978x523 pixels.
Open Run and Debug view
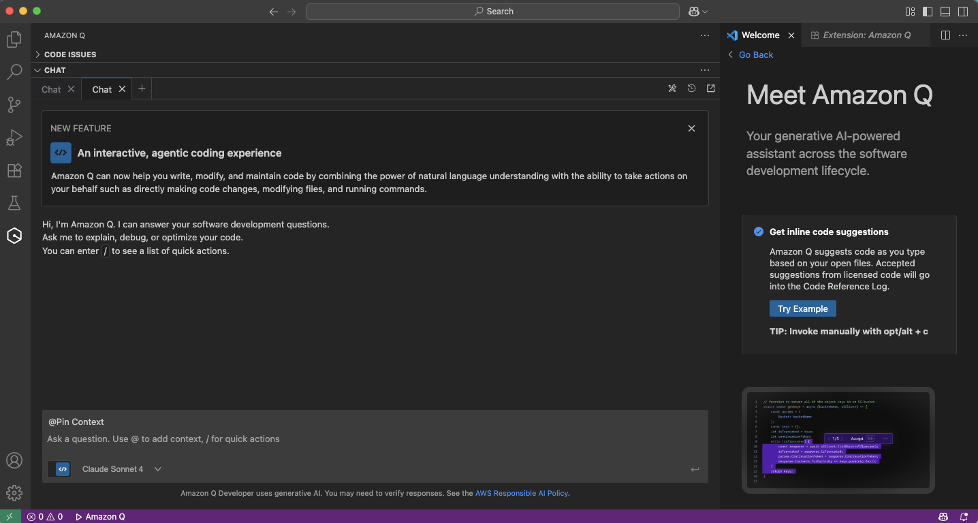(x=14, y=138)
